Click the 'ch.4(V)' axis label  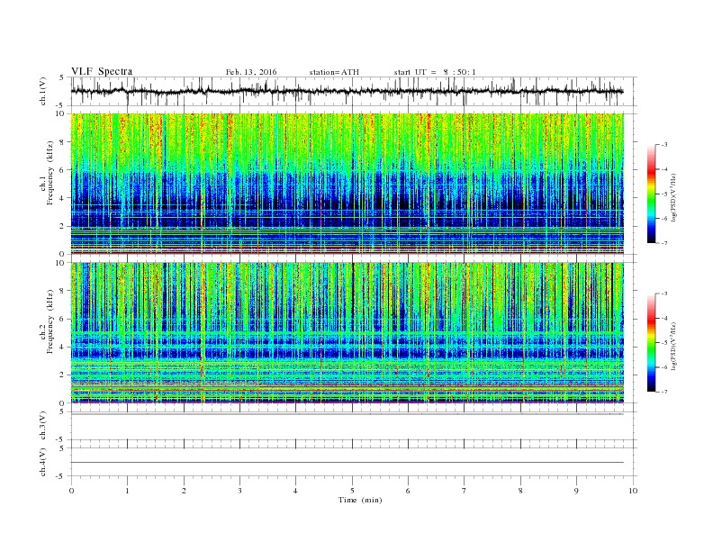click(43, 462)
